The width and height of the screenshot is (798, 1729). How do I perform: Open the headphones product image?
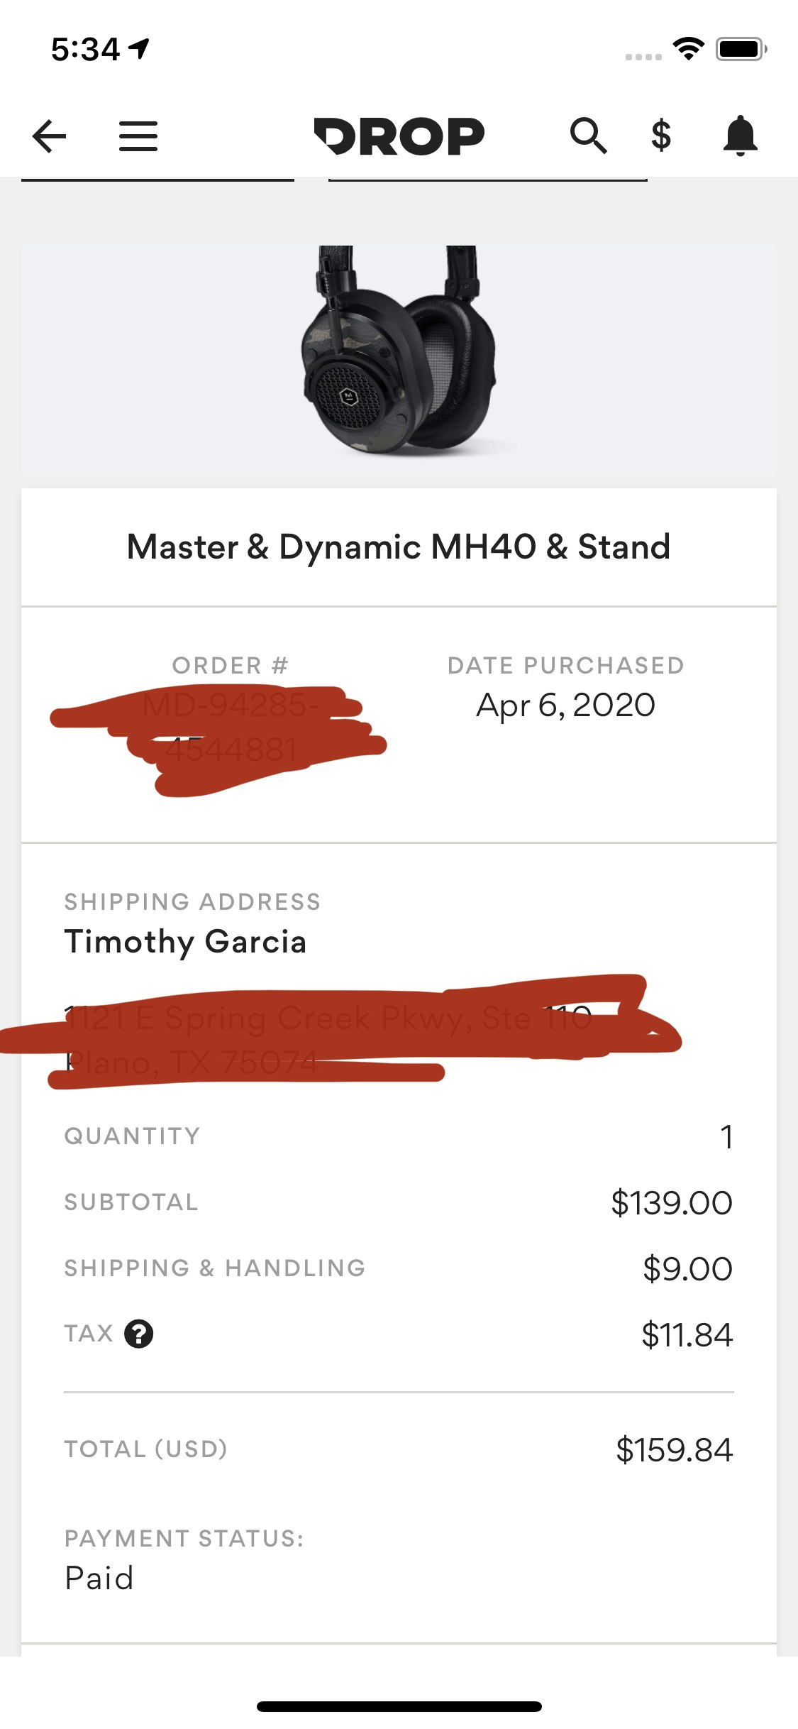(399, 349)
